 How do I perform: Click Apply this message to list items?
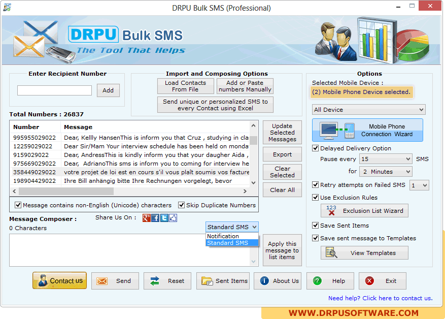[283, 250]
